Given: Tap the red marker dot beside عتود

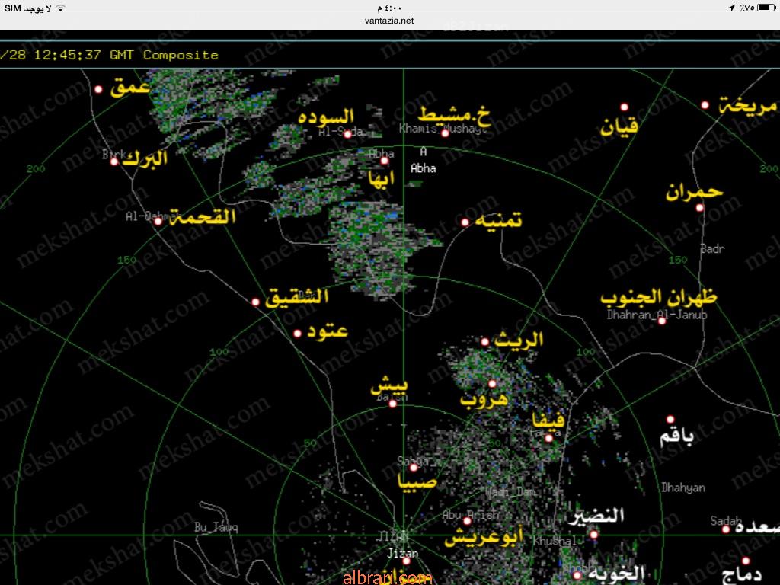Looking at the screenshot, I should (298, 334).
